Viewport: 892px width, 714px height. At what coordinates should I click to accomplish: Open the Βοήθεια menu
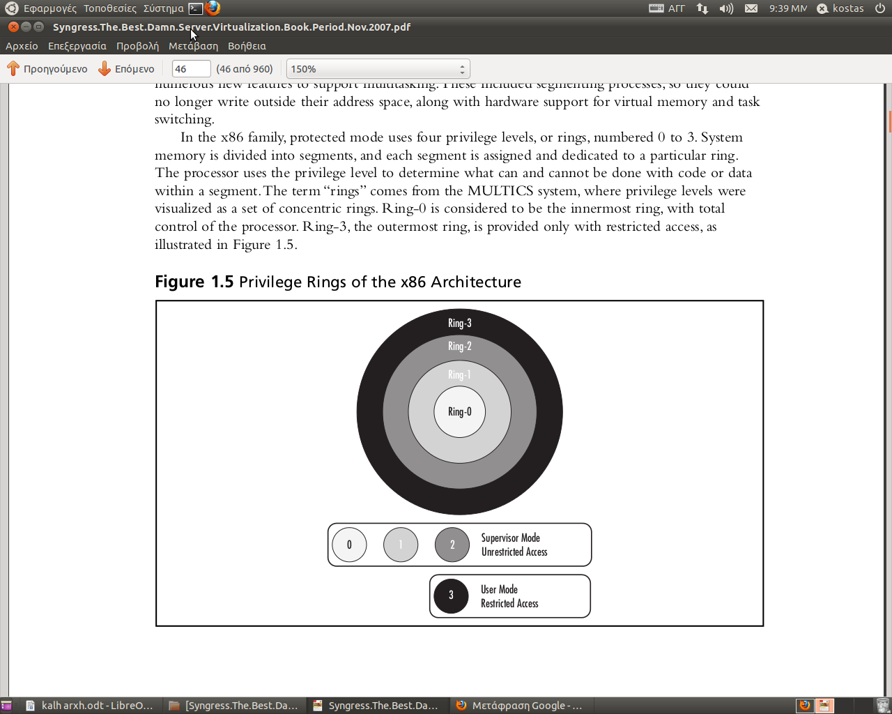247,46
